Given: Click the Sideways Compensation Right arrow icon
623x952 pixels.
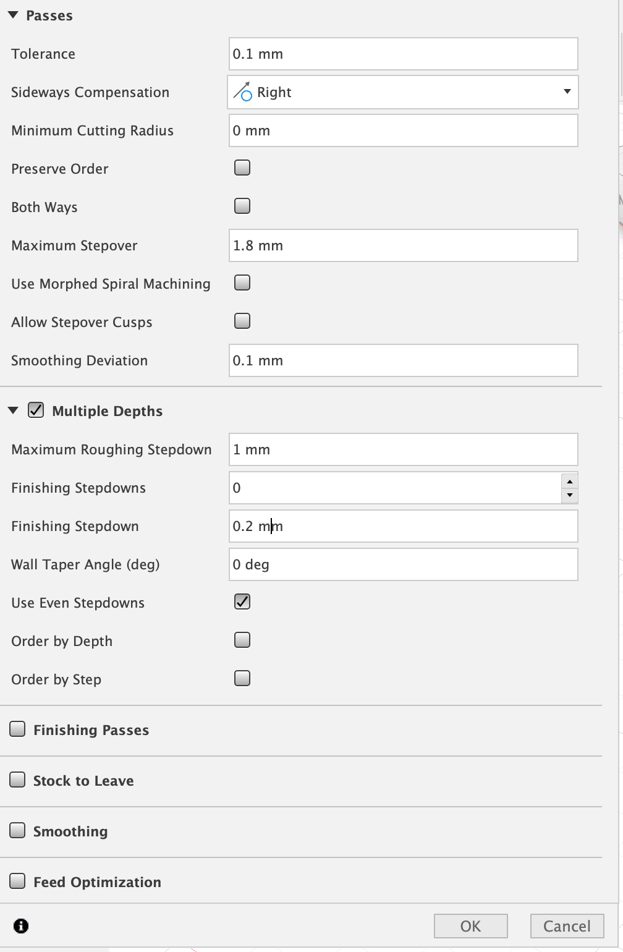Looking at the screenshot, I should point(242,91).
